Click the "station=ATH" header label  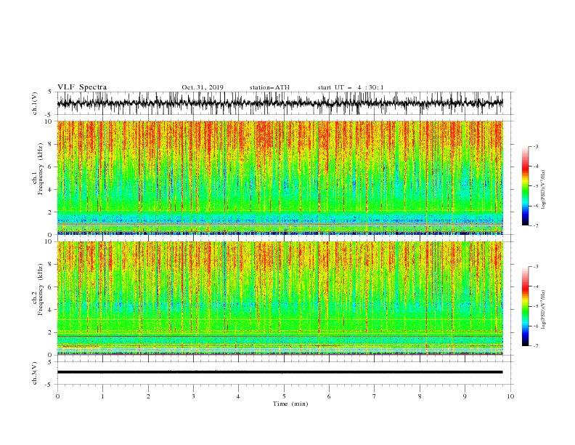(x=269, y=87)
